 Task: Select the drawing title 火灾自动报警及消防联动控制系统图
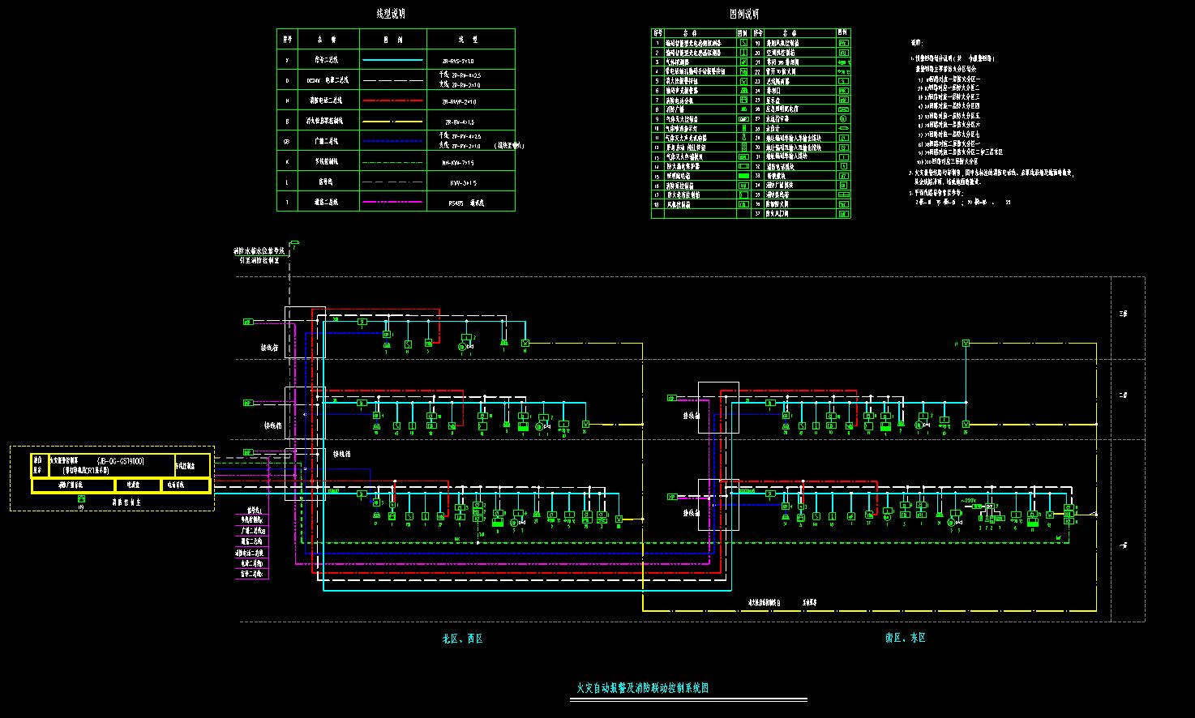point(642,688)
